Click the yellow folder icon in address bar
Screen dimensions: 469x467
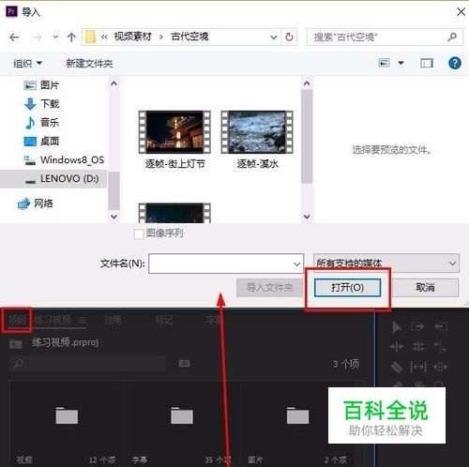point(90,37)
